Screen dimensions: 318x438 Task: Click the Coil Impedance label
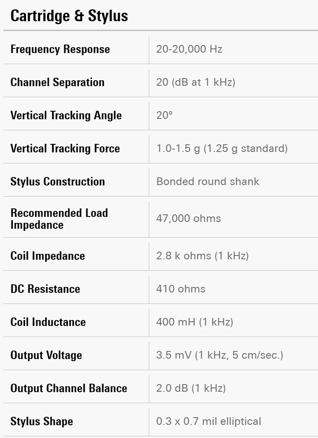[x=48, y=256]
